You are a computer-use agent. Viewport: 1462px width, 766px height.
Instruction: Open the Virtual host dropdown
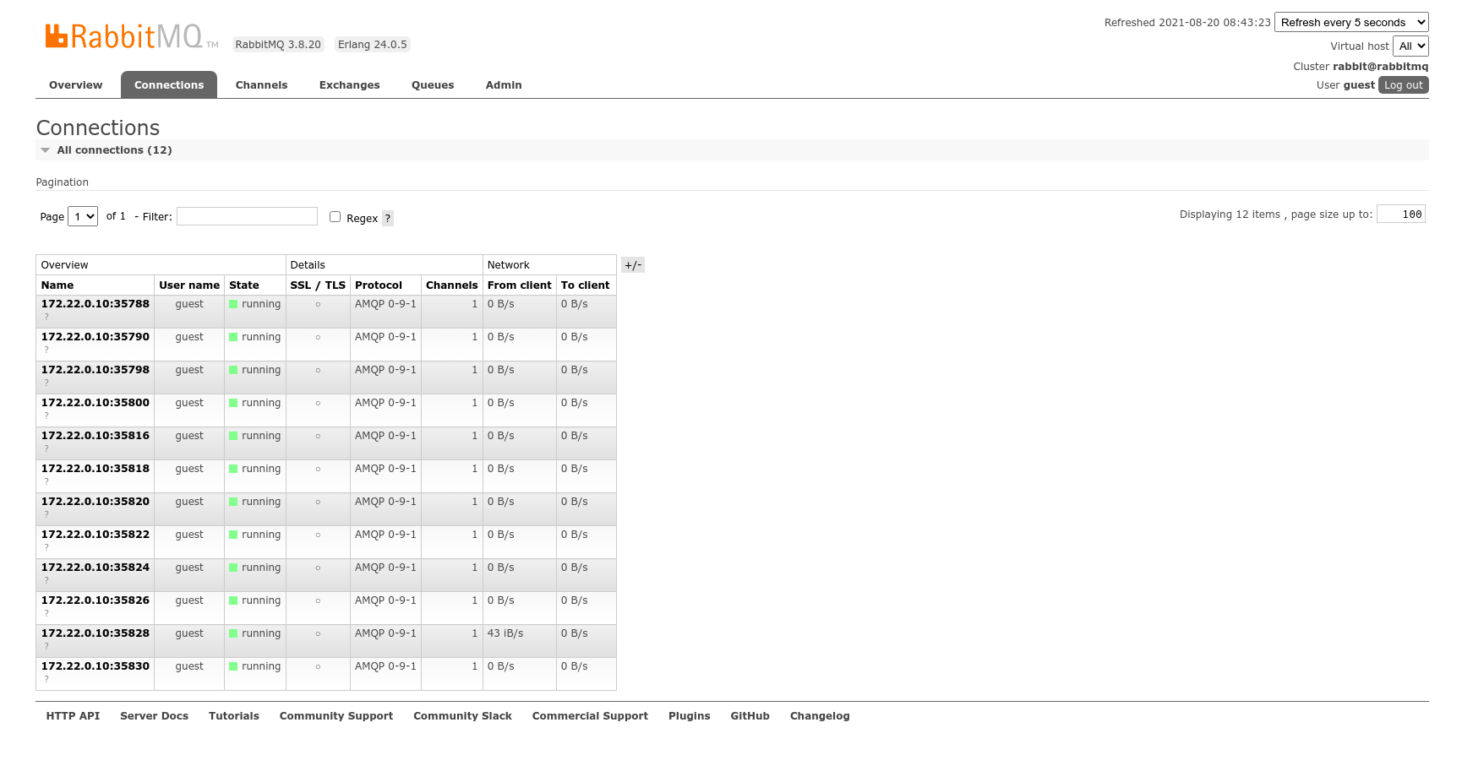[1410, 46]
